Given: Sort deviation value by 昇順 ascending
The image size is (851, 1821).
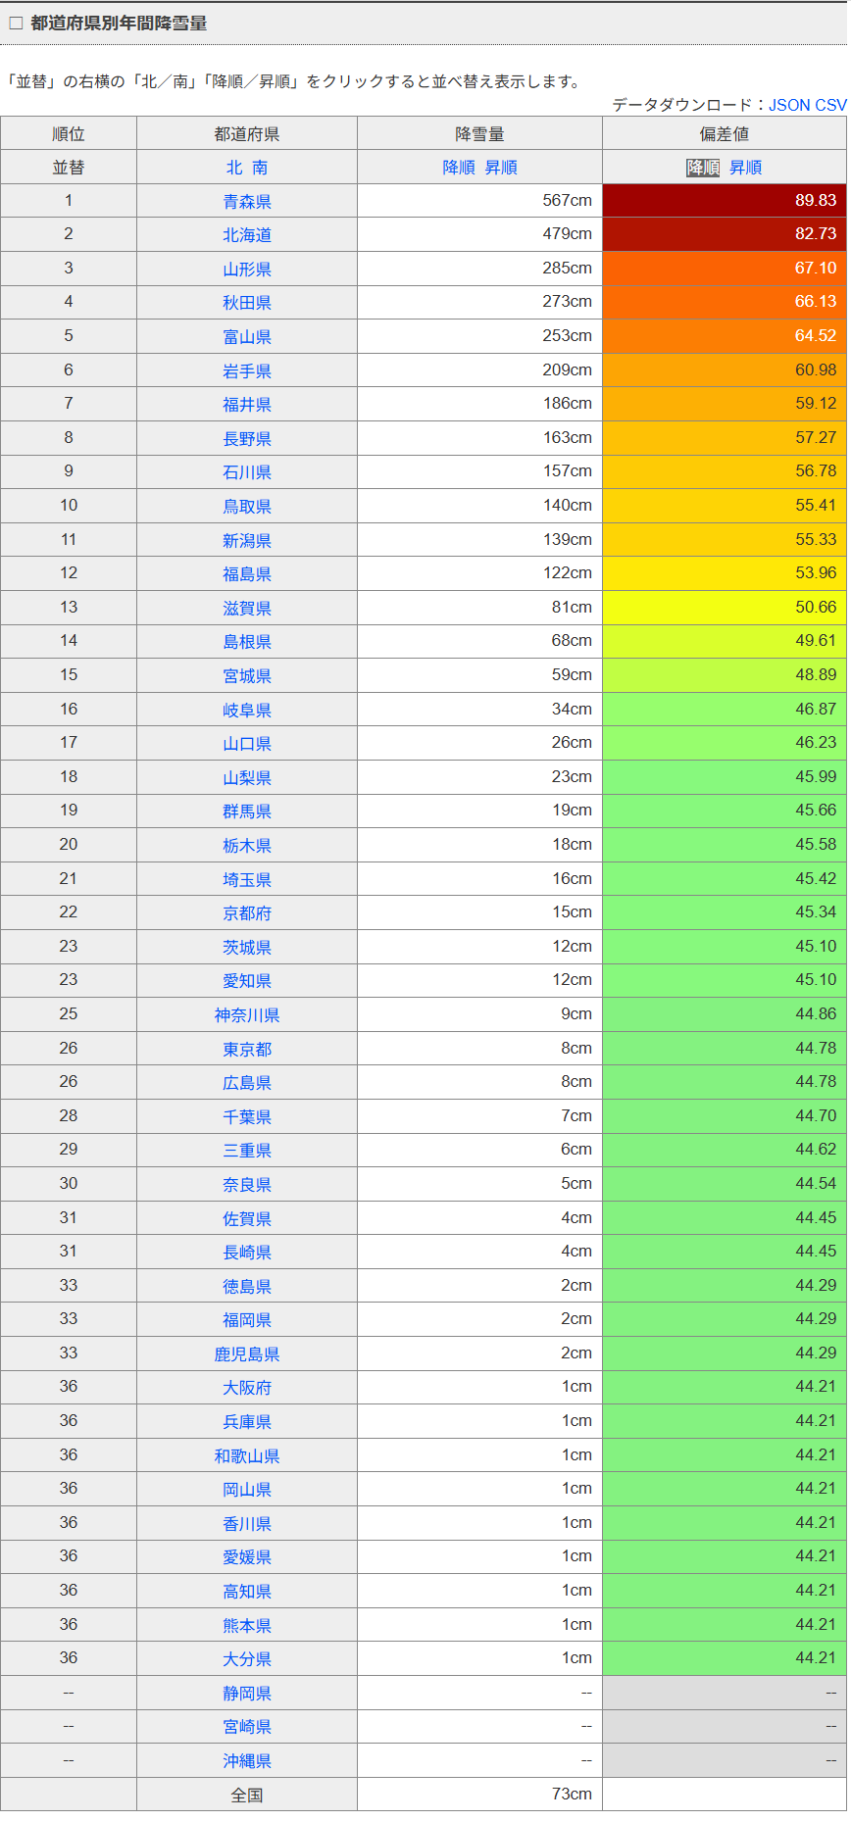Looking at the screenshot, I should point(745,168).
